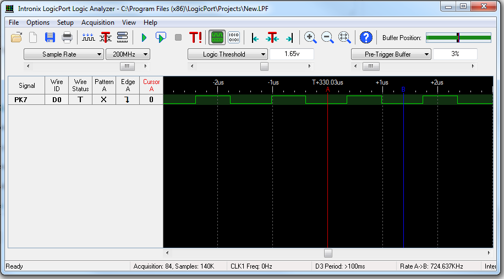Jump to trigger position icon
The image size is (504, 279).
click(x=272, y=37)
